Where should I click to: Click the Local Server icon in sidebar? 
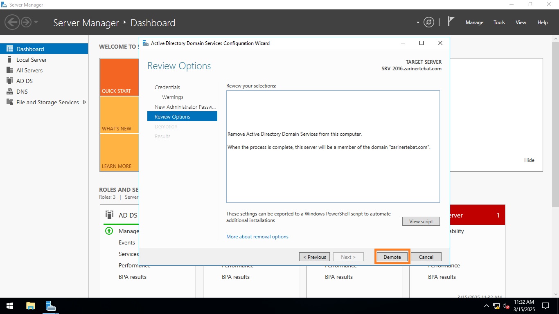[x=10, y=59]
